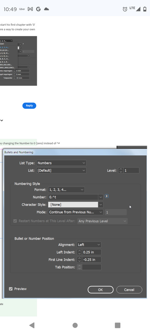150x334 pixels.
Task: Tap the blue Reply button
Action: coord(29,106)
